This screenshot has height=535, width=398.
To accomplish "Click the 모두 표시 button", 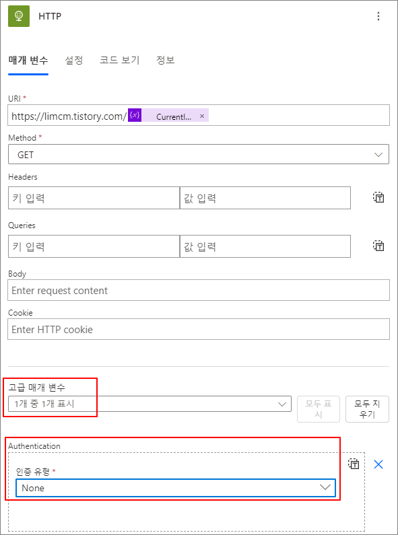I will [x=319, y=409].
